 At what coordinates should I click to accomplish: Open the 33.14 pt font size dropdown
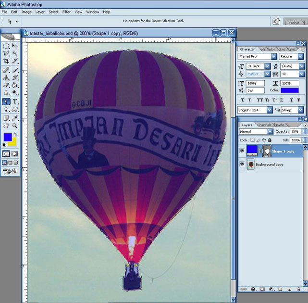267,66
